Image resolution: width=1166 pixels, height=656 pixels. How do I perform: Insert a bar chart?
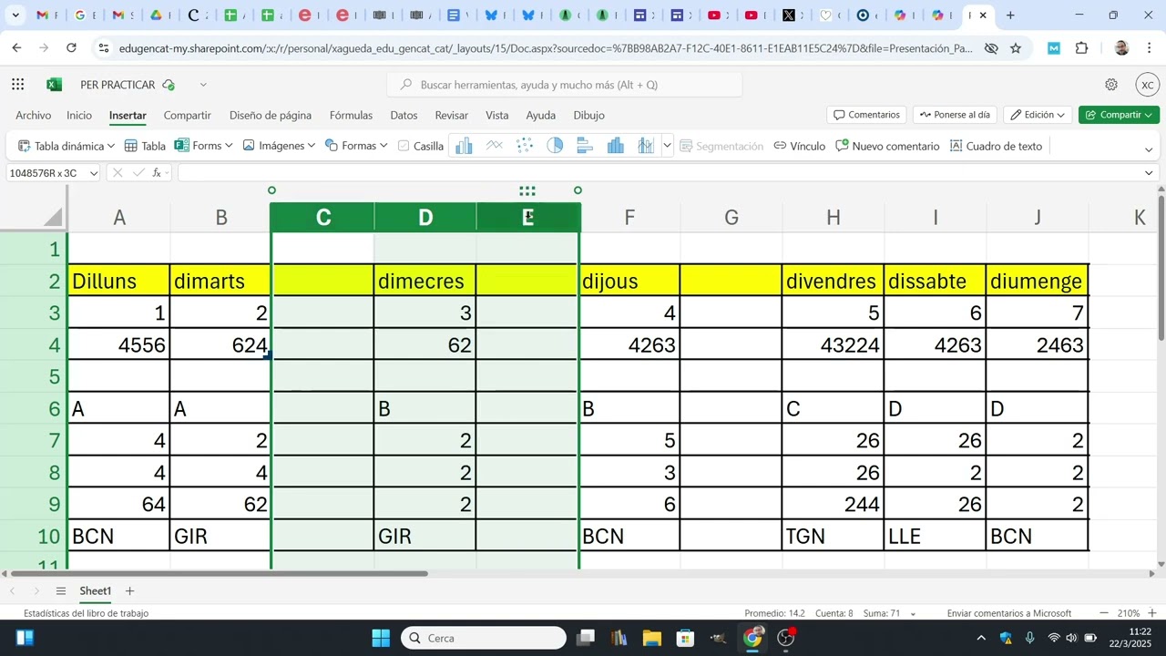[585, 146]
